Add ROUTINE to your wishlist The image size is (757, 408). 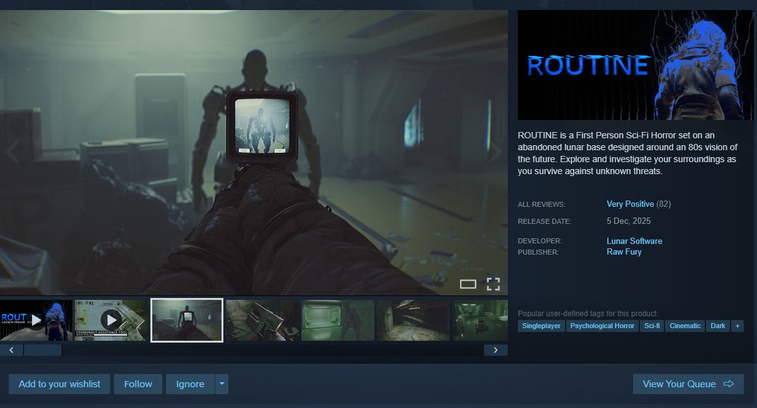click(59, 384)
